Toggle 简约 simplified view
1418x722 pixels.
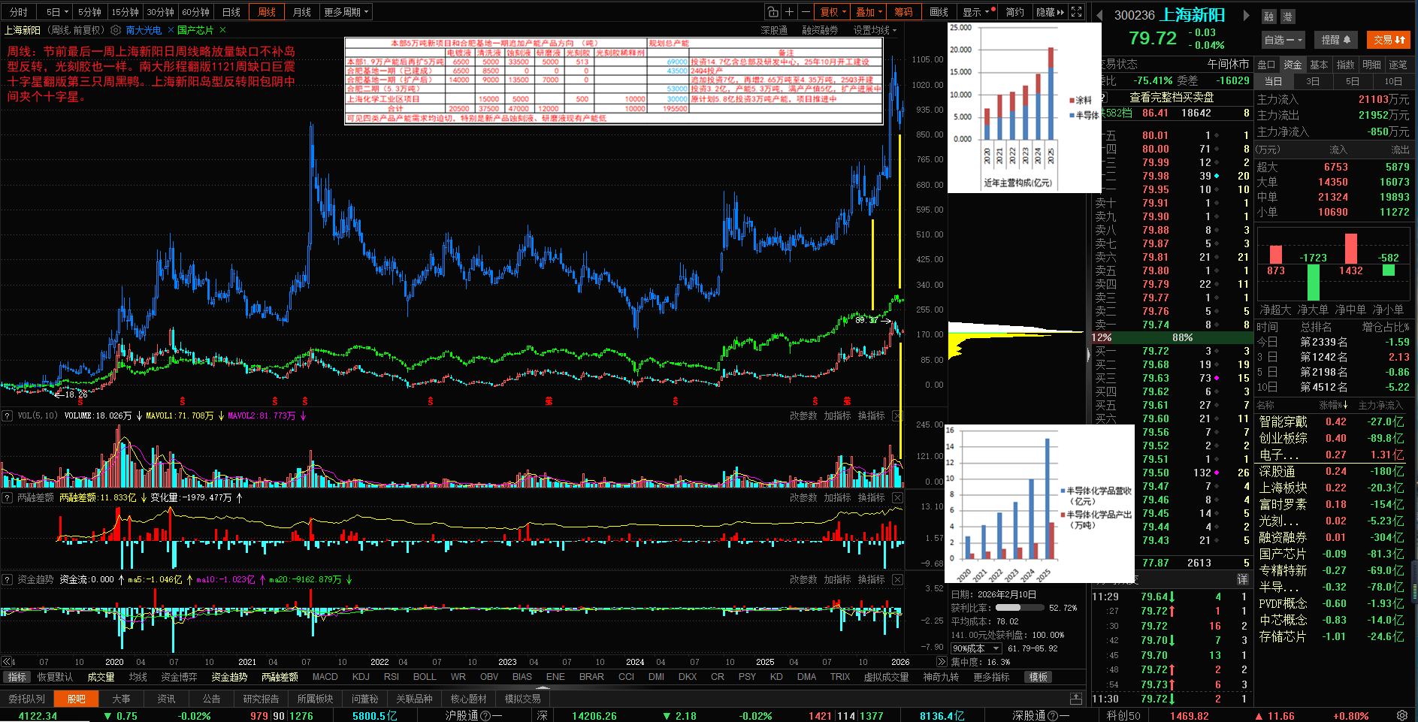[x=1014, y=12]
